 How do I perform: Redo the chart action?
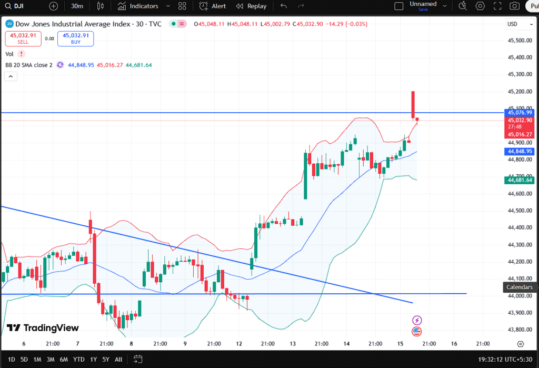[x=301, y=6]
